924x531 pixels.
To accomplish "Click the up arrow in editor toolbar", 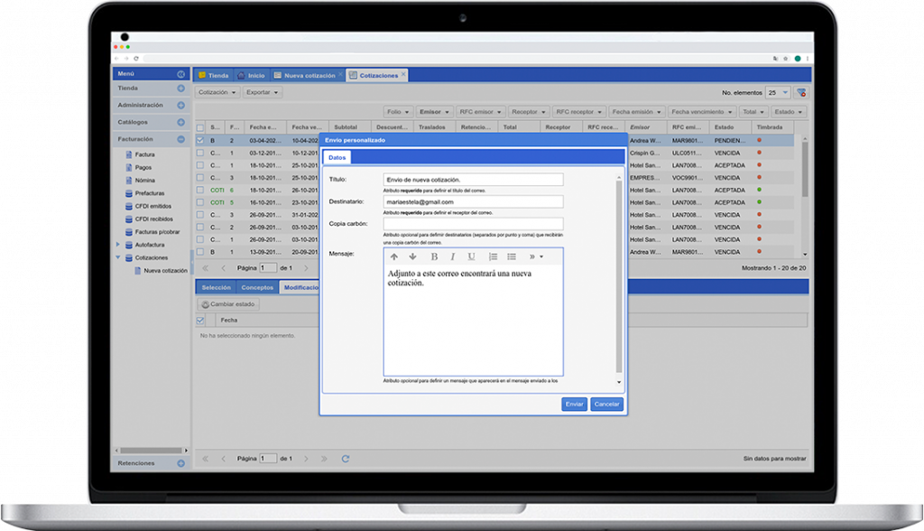I will point(394,256).
